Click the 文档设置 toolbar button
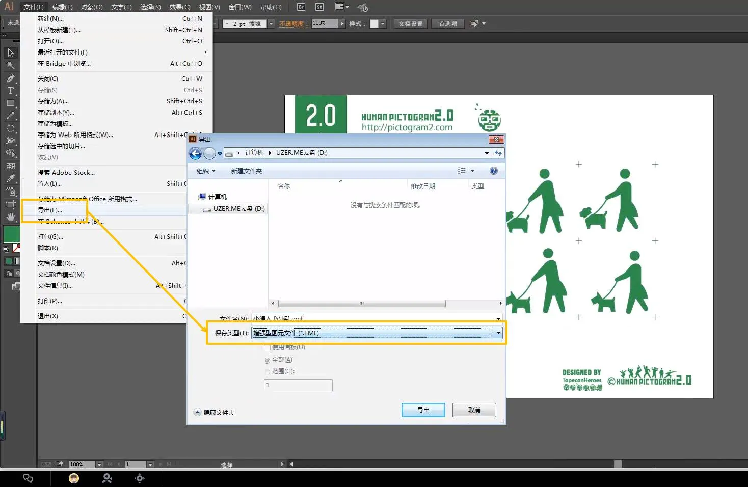 pos(411,24)
